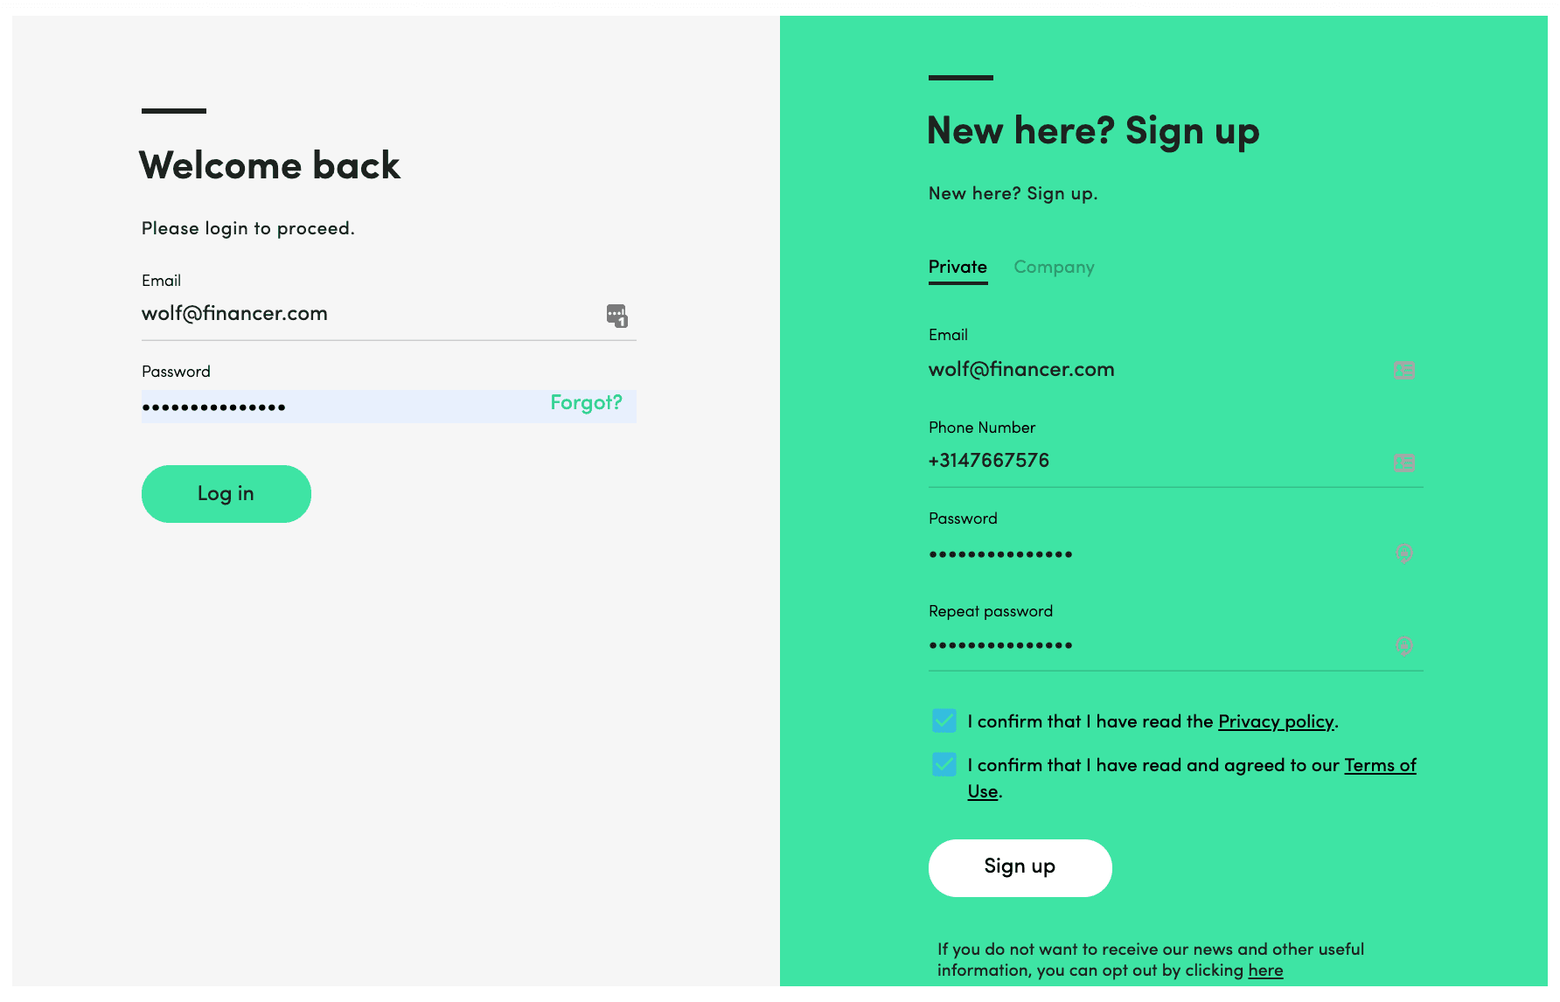Open the Privacy policy link
The height and width of the screenshot is (1002, 1560).
pyautogui.click(x=1276, y=722)
